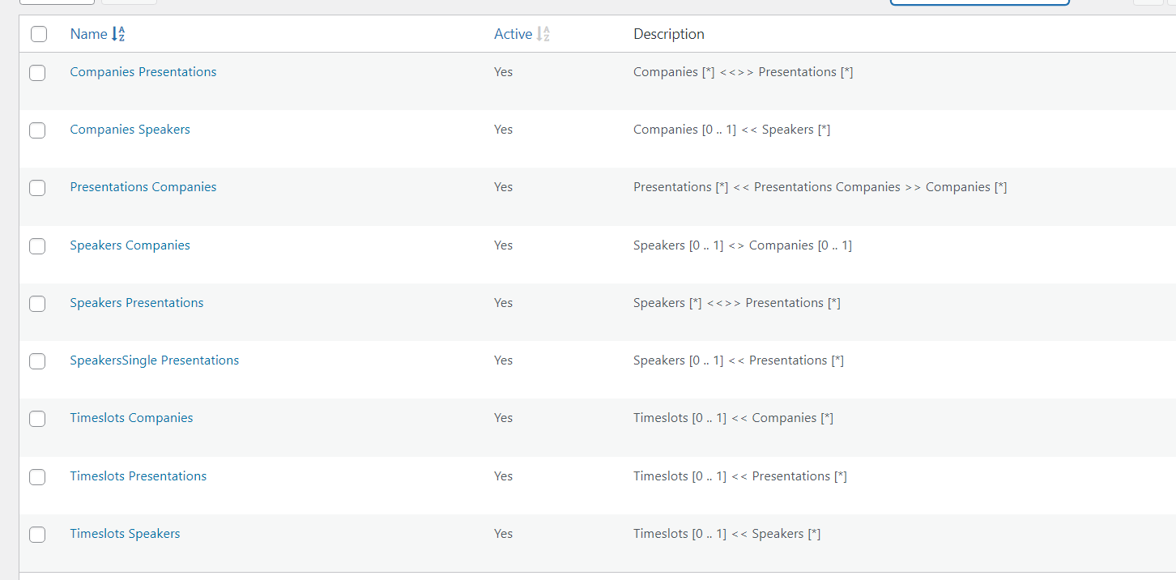Select the Presentations Companies row checkbox

tap(37, 188)
